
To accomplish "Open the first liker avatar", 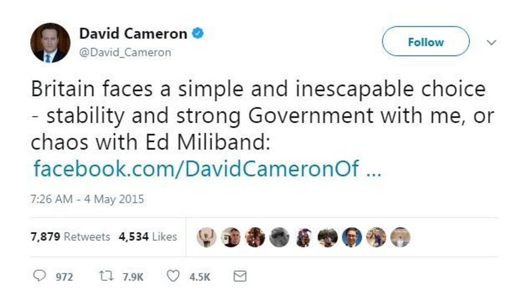I will pos(206,237).
